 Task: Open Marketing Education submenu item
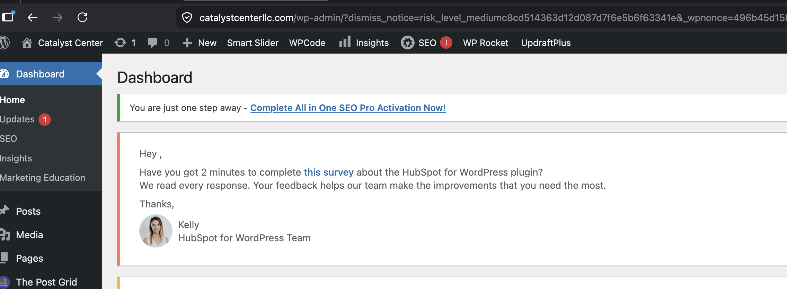[43, 178]
